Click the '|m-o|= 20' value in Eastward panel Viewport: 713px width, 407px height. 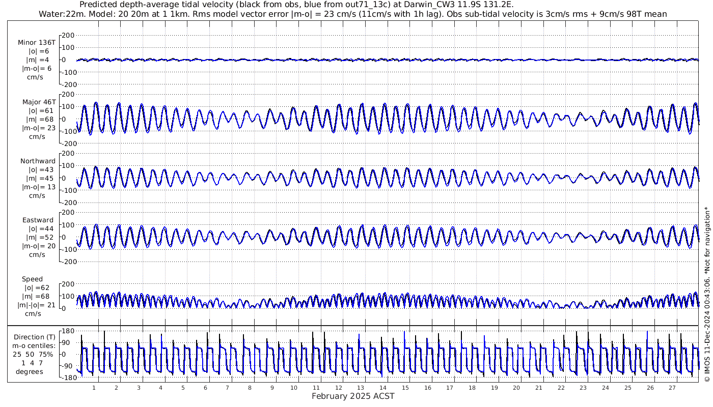pyautogui.click(x=39, y=246)
